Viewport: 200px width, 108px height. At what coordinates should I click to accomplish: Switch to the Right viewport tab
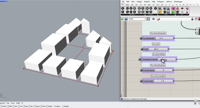[18, 103]
